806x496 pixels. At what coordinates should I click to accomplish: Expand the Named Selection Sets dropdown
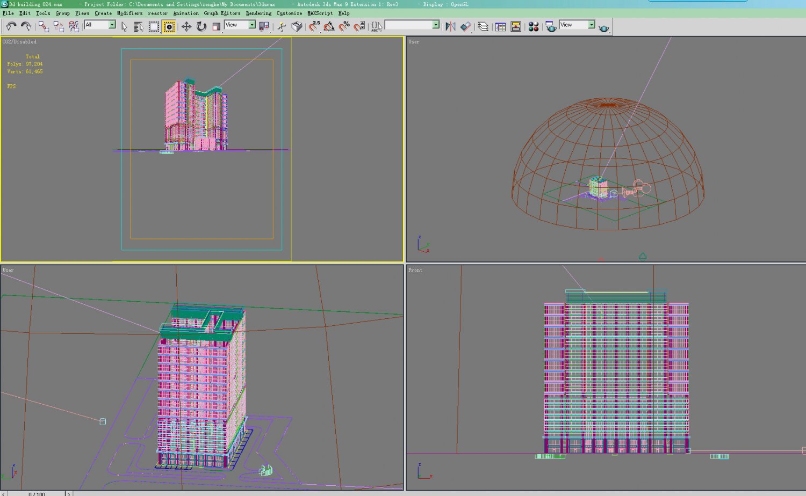tap(435, 25)
